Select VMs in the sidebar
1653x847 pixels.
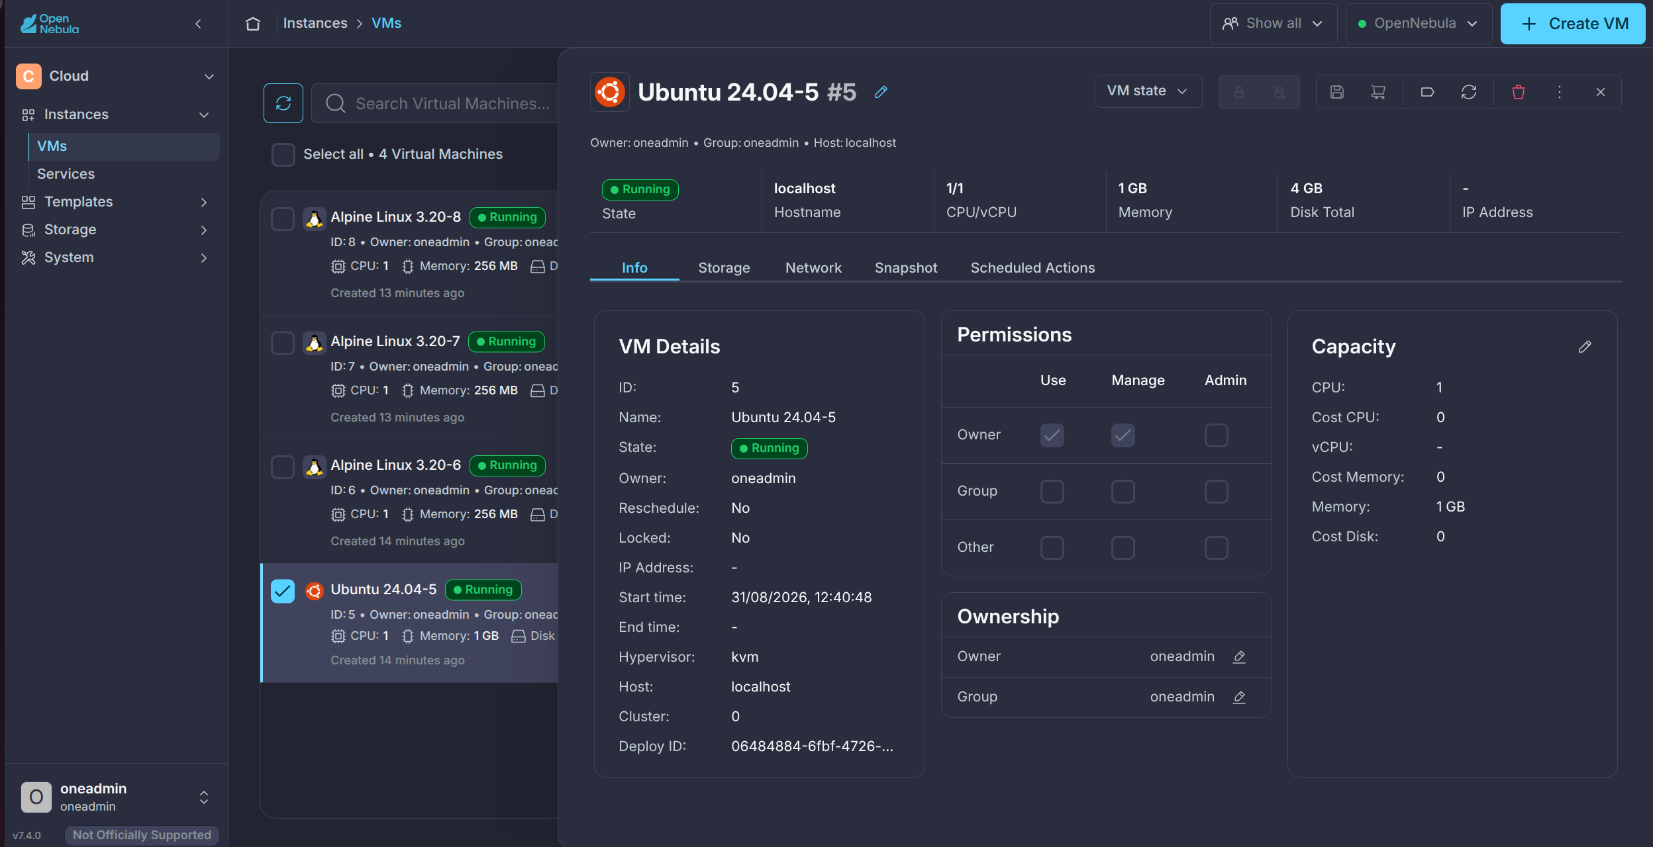(x=125, y=146)
